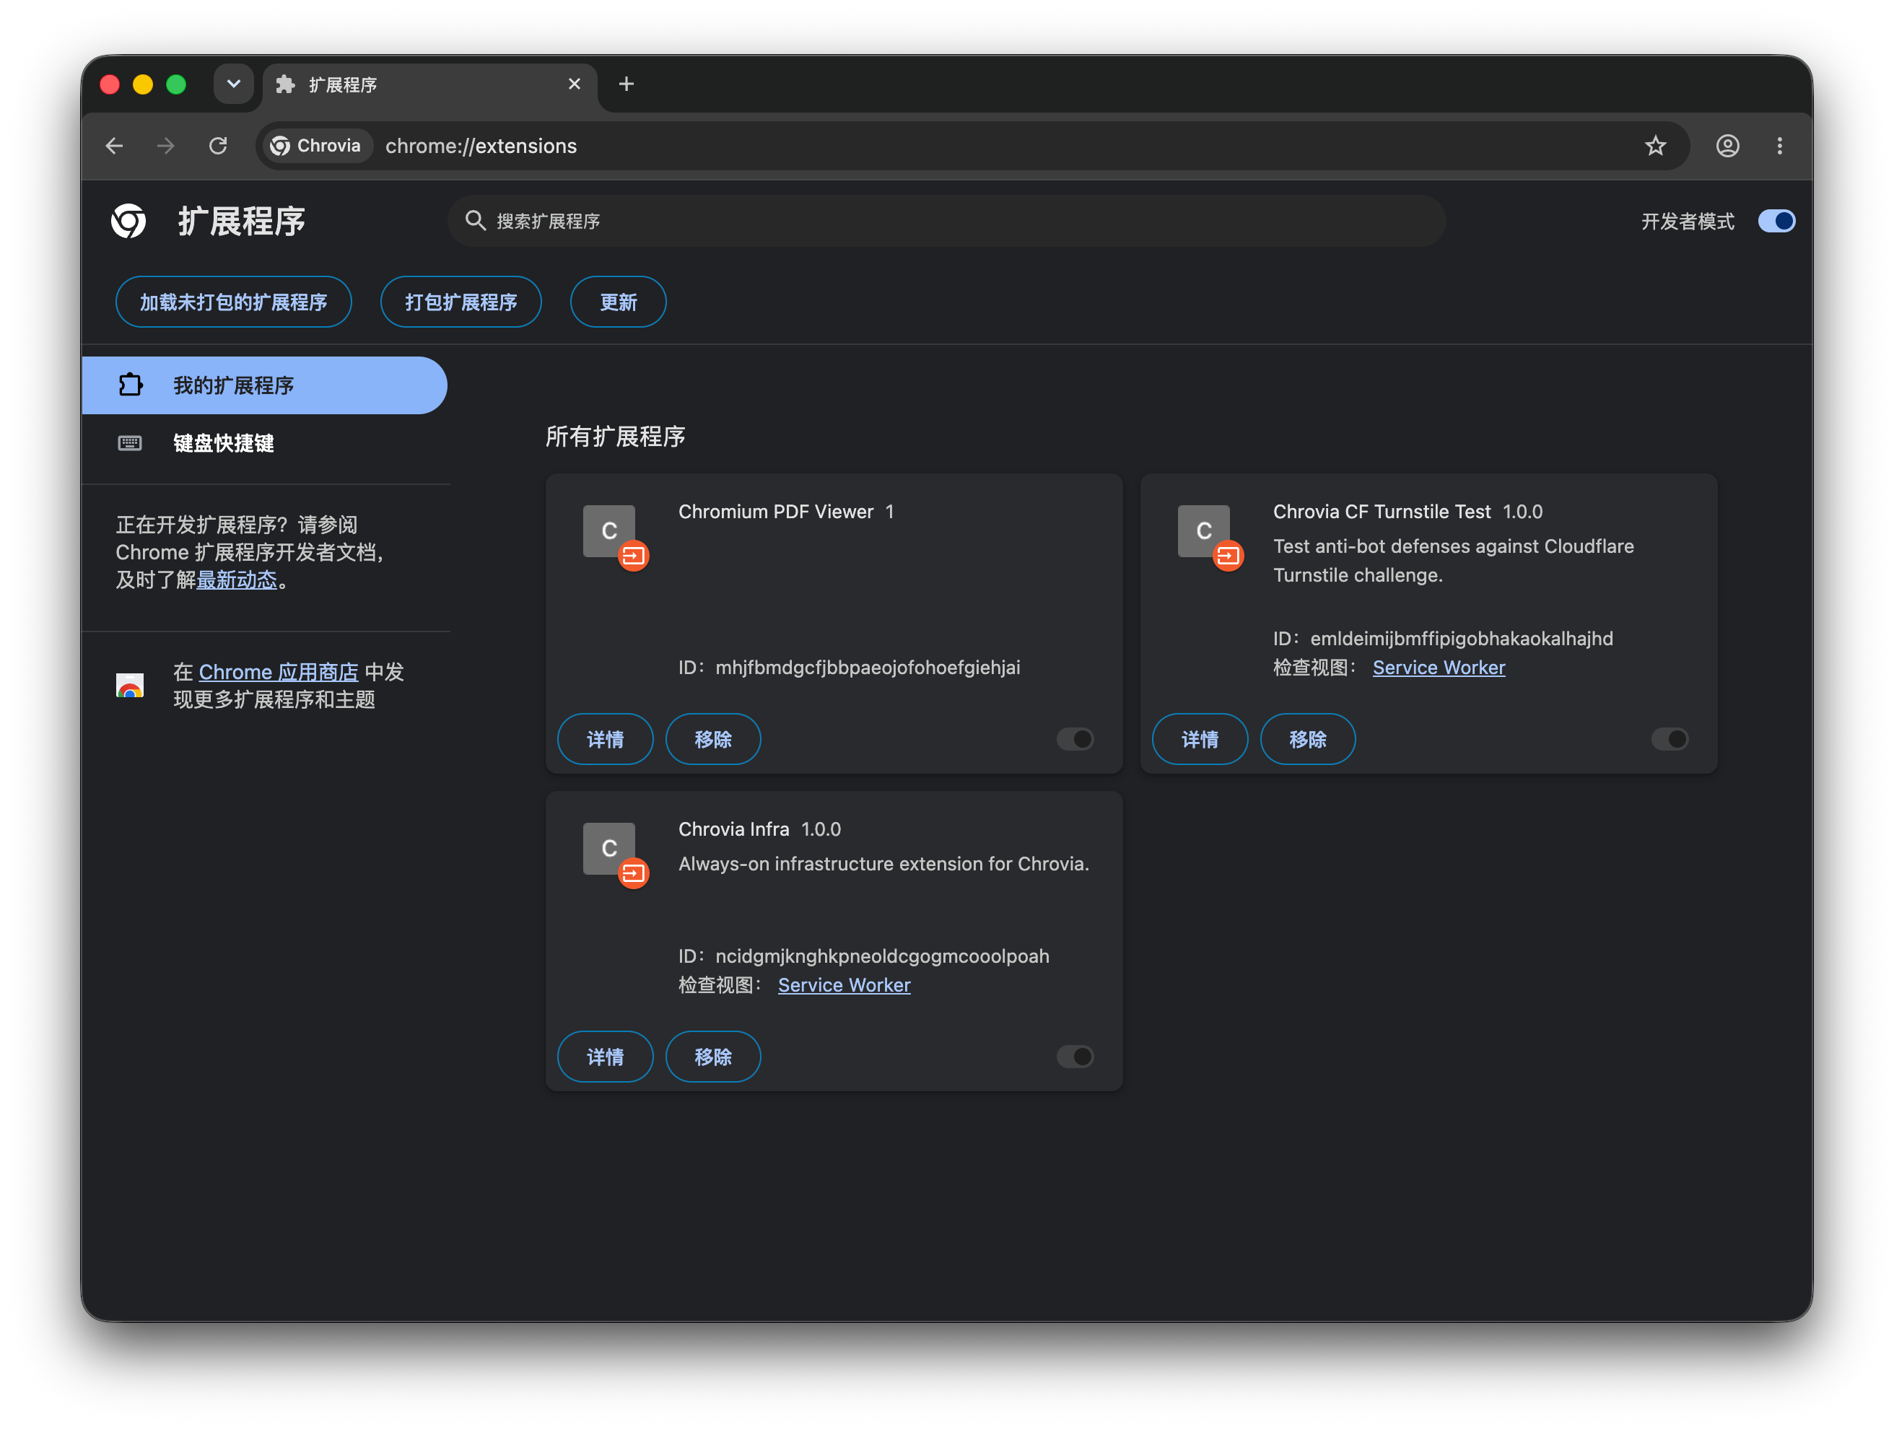Enable the Chrovia Infra toggle
This screenshot has height=1429, width=1894.
point(1075,1057)
